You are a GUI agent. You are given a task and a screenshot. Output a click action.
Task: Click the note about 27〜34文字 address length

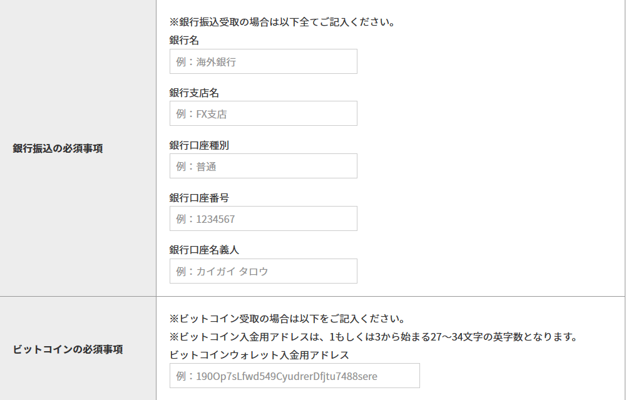(x=374, y=337)
